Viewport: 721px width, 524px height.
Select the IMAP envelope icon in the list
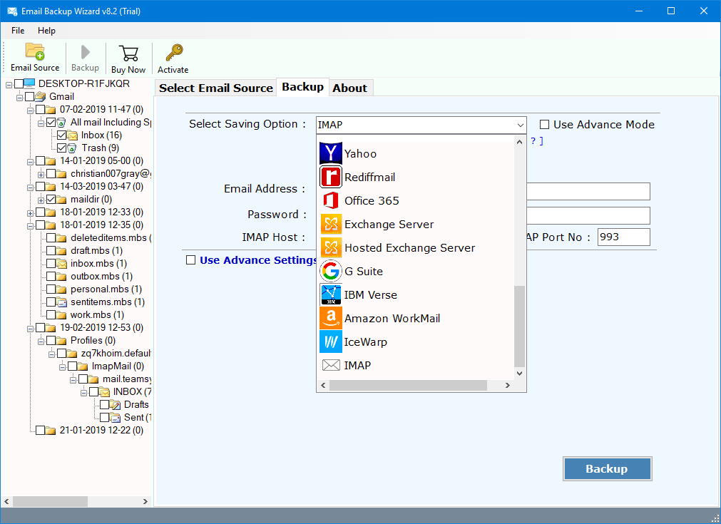(x=331, y=366)
